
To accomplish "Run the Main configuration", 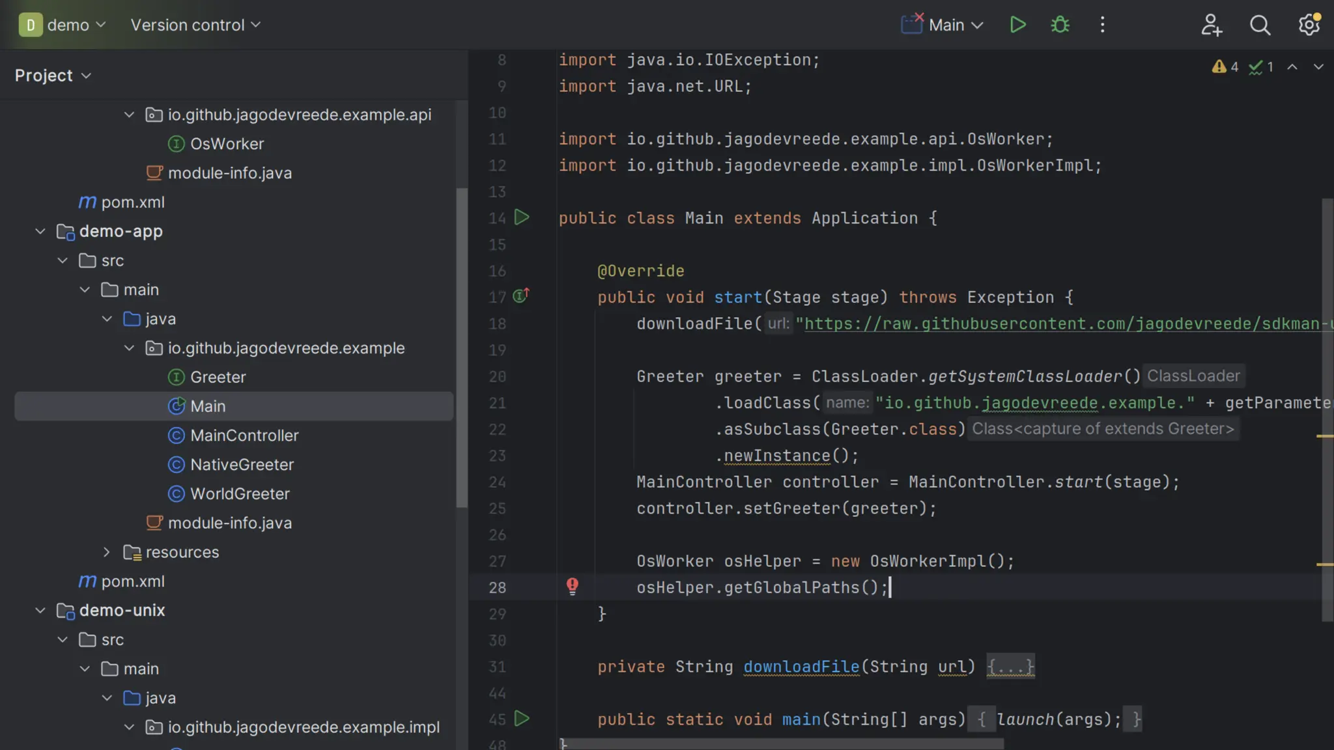I will point(1017,25).
